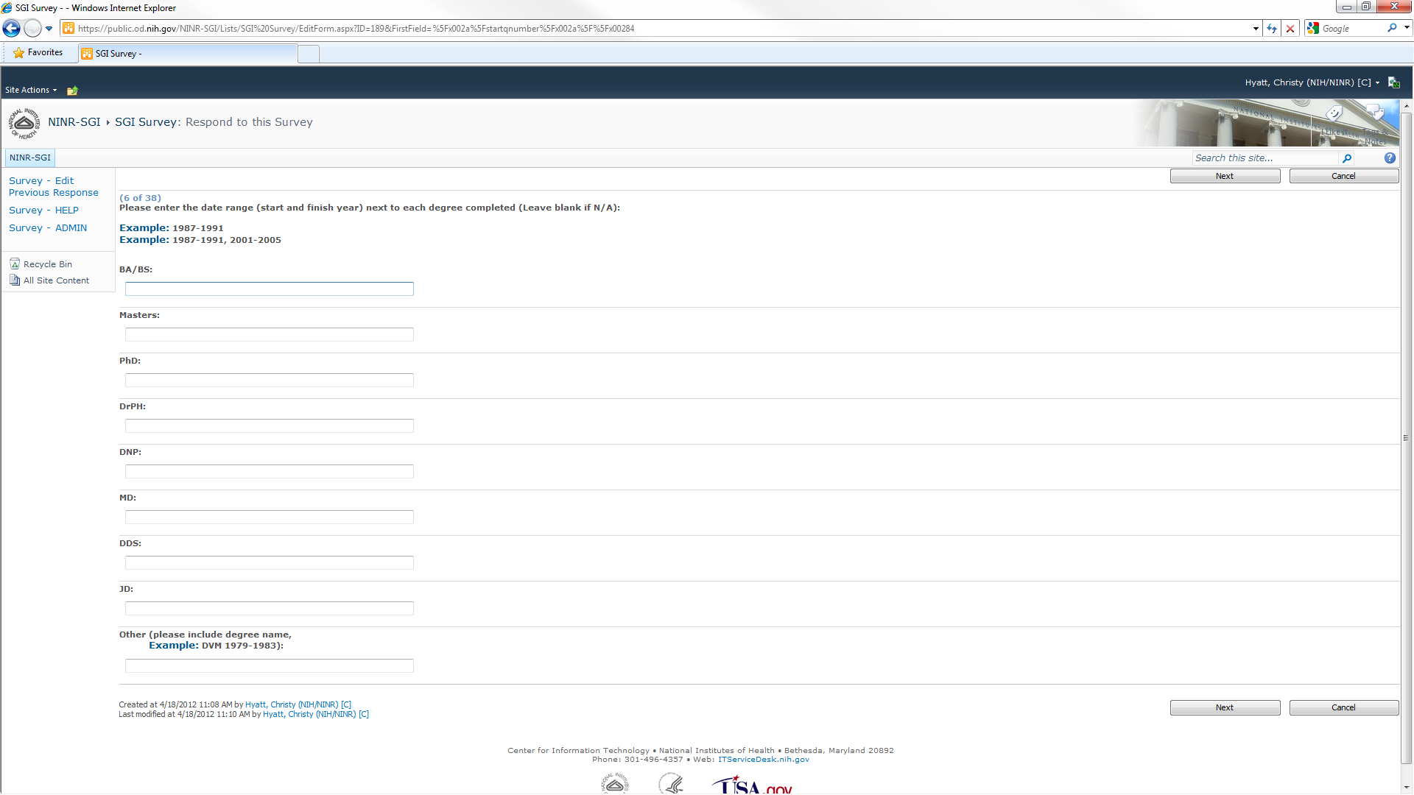Click the BA/BS date range field
The image size is (1414, 795).
tap(270, 289)
